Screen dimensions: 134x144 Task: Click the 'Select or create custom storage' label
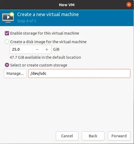pos(39,65)
